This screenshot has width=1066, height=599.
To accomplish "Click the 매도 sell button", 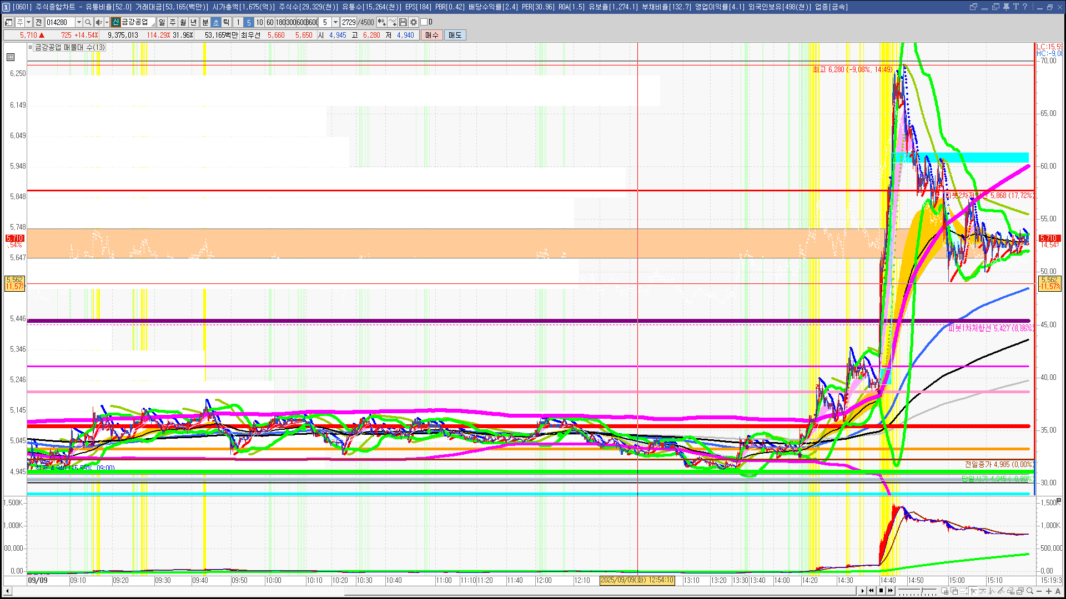I will (455, 35).
